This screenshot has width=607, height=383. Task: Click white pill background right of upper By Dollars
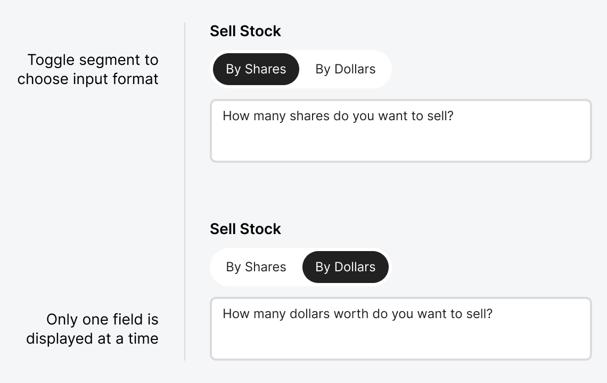(384, 69)
